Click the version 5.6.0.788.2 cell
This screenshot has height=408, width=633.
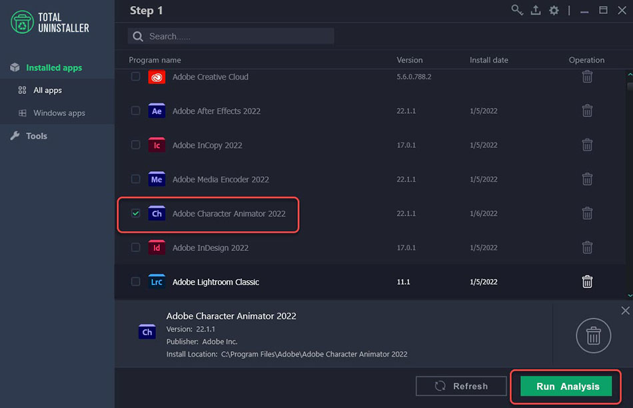414,77
